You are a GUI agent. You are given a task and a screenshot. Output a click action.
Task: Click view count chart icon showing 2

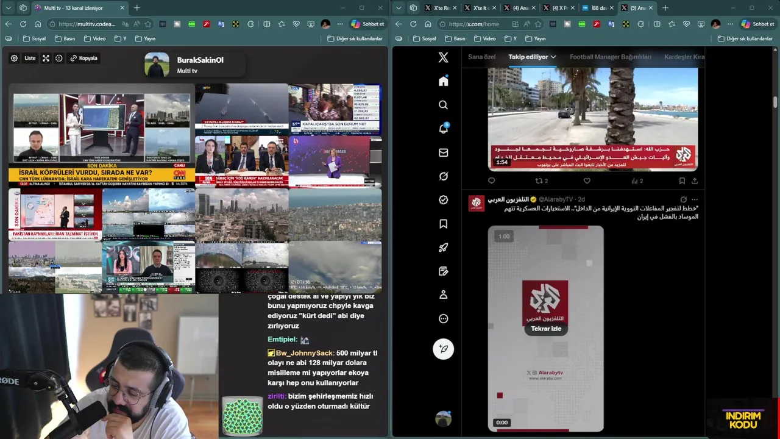[x=637, y=180]
